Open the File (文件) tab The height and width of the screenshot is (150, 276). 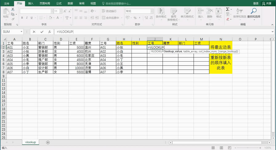click(6, 3)
